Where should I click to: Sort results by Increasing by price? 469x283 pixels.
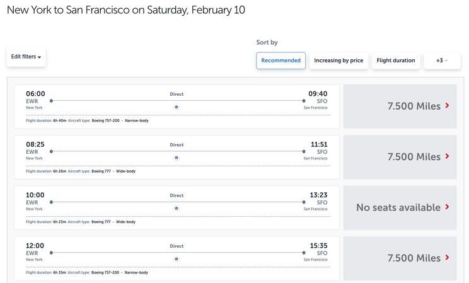pyautogui.click(x=339, y=61)
